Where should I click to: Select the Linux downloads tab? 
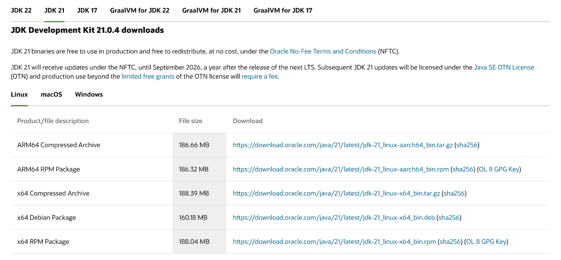[x=19, y=94]
